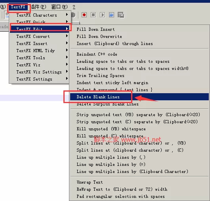Screen dimensions: 210x201
Task: Choose Kill unquoted (VB) whitespace
Action: tap(139, 129)
